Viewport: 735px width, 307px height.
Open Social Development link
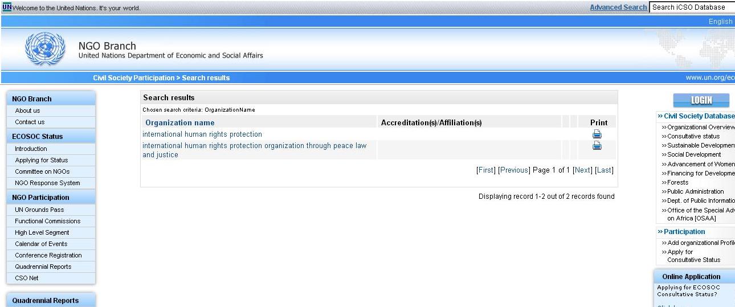(x=694, y=154)
